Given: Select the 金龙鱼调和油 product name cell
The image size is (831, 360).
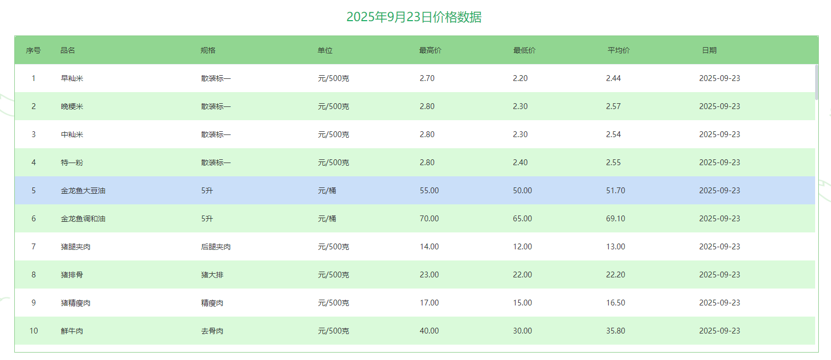Looking at the screenshot, I should tap(83, 219).
